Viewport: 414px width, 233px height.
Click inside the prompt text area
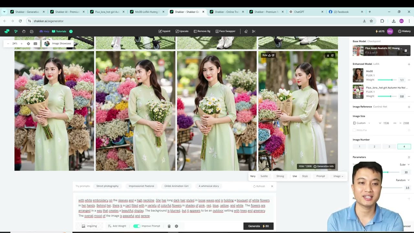coord(174,208)
